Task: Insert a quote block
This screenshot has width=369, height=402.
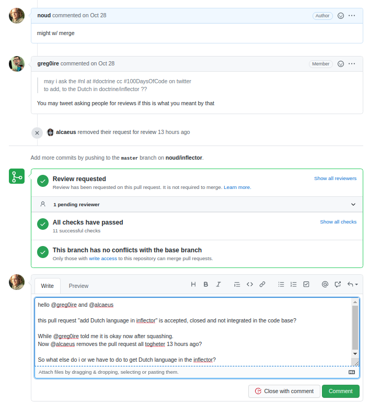Action: 237,284
